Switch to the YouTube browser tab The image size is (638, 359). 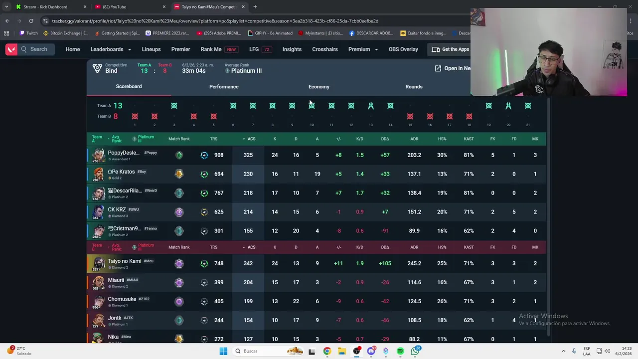[131, 7]
